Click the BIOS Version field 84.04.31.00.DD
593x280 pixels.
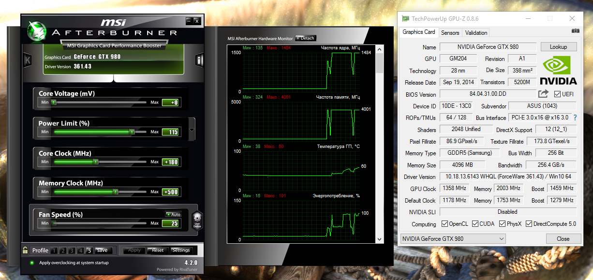(x=488, y=94)
